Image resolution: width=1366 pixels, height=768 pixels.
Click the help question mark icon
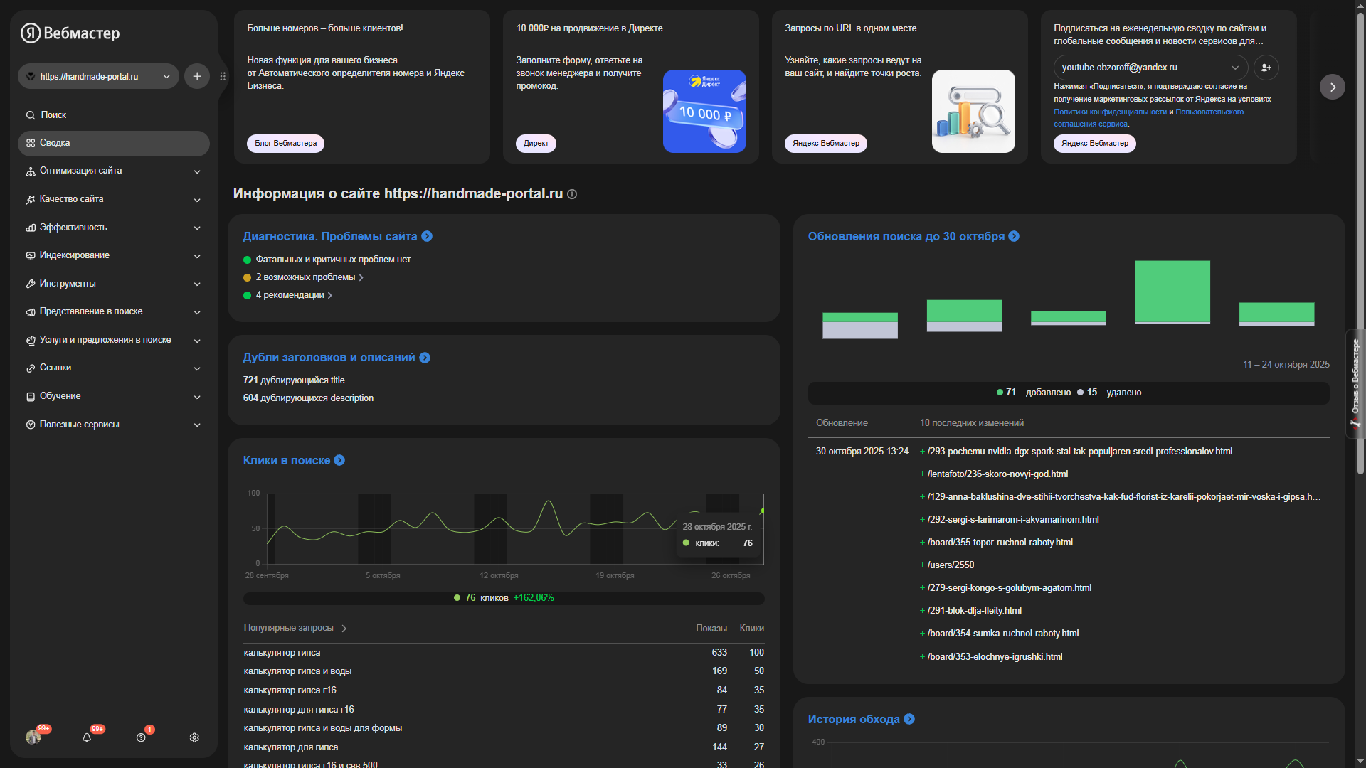pos(141,737)
